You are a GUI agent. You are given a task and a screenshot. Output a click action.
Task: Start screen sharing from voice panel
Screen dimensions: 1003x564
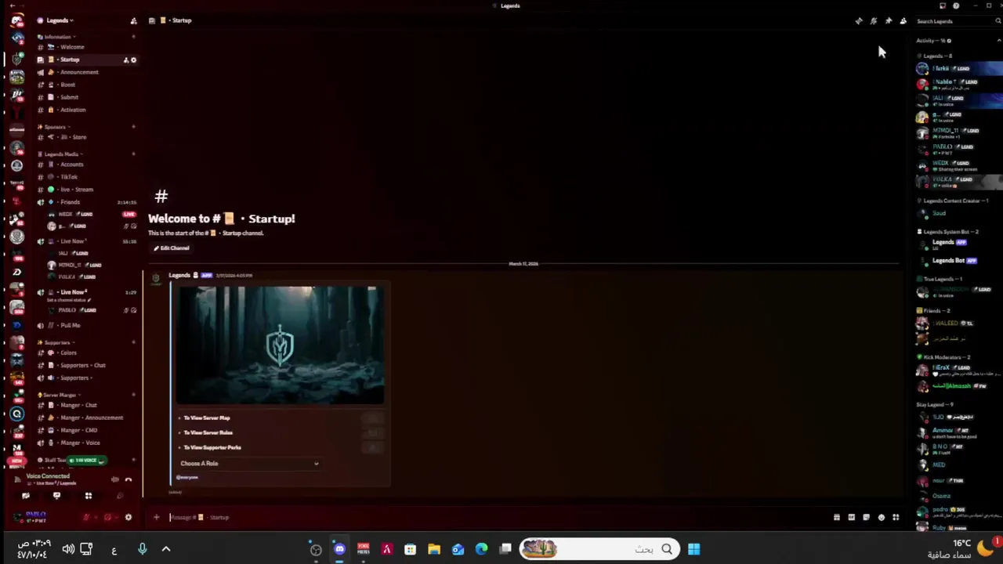[x=56, y=496]
